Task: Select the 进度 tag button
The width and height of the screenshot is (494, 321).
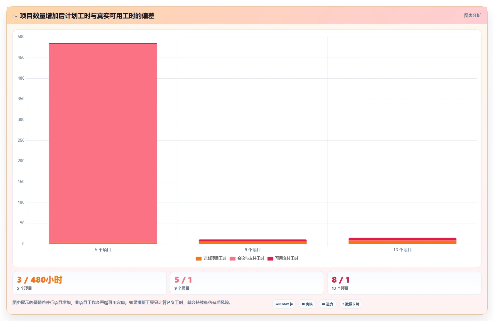Action: click(x=327, y=304)
